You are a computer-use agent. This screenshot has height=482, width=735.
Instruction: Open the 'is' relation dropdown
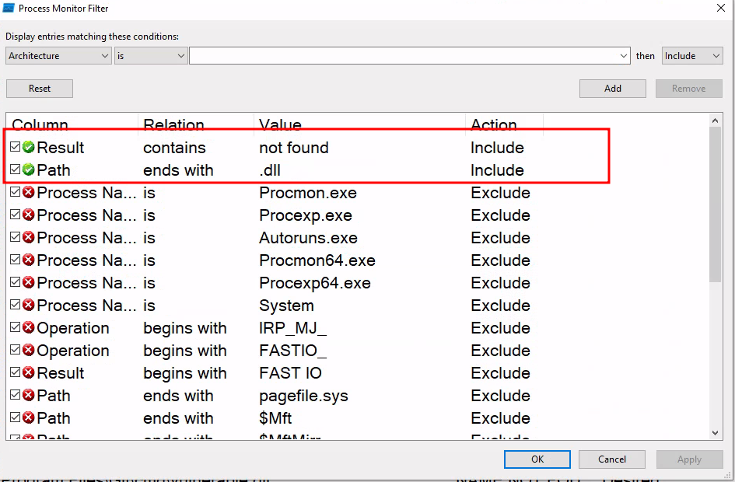coord(151,56)
